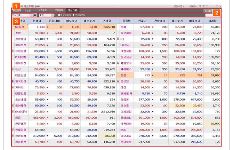Click the 877,000 current price of 오리온
The height and width of the screenshot is (150, 233).
click(143, 100)
